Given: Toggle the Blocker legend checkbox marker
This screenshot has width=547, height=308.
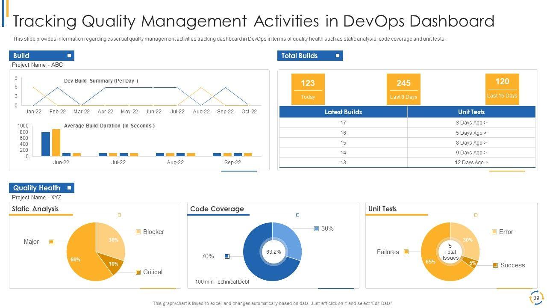Looking at the screenshot, I should click(x=138, y=232).
